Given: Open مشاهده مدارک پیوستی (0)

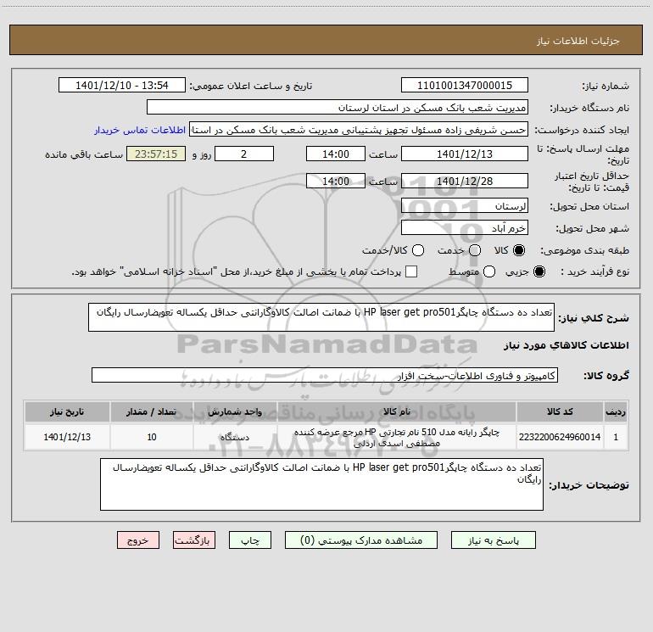Looking at the screenshot, I should 361,540.
